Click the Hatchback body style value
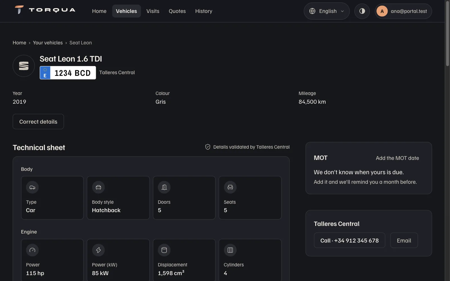 pos(106,210)
